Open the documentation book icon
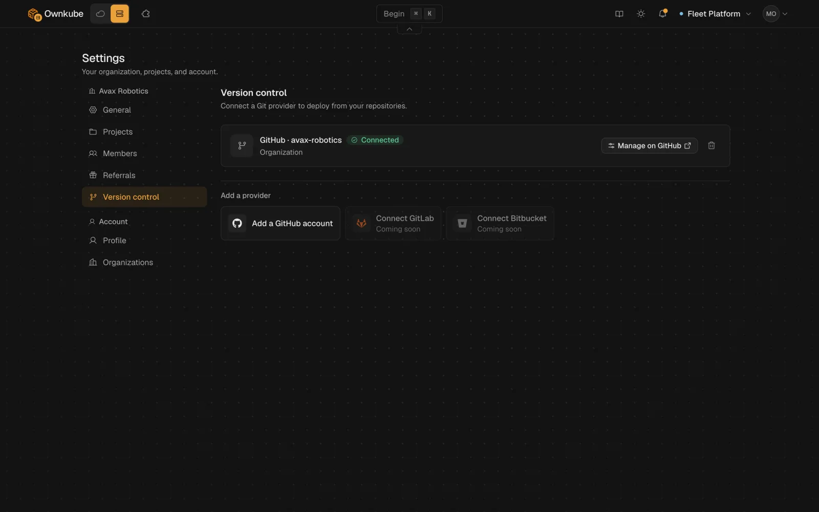819x512 pixels. (x=619, y=14)
